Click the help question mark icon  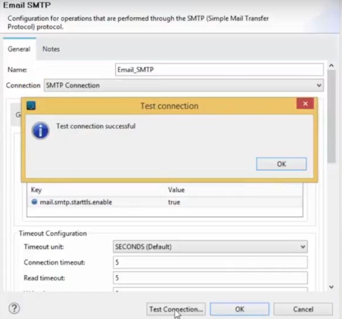[14, 308]
